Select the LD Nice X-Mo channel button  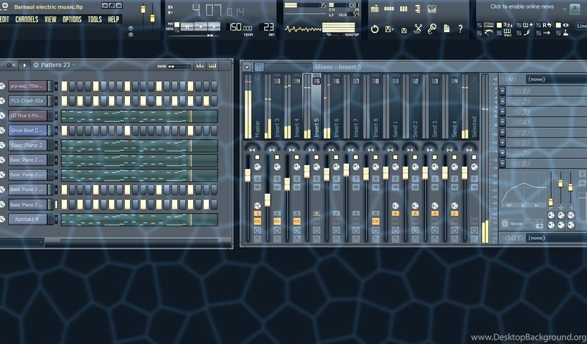[28, 116]
